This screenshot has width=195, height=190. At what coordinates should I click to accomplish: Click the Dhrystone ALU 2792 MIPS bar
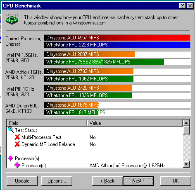[x=89, y=71]
